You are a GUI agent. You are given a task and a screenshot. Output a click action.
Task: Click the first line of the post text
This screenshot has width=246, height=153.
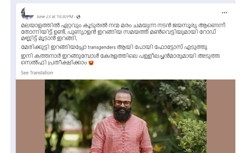tap(123, 25)
